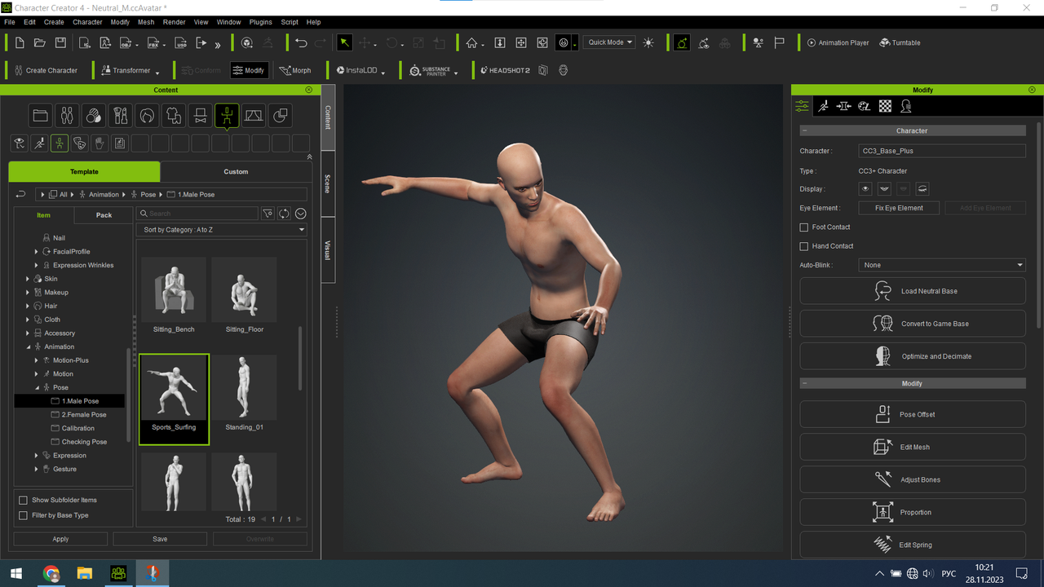The width and height of the screenshot is (1044, 587).
Task: Click the content filter funnel icon
Action: tap(268, 214)
